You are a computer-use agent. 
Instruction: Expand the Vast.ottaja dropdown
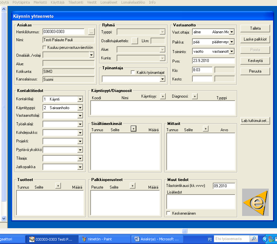[x=232, y=32]
